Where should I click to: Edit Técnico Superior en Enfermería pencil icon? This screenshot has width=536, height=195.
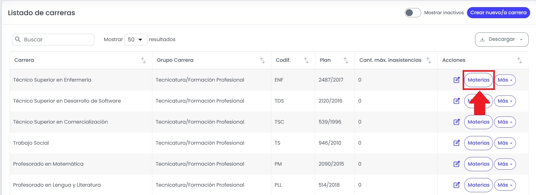pos(456,80)
